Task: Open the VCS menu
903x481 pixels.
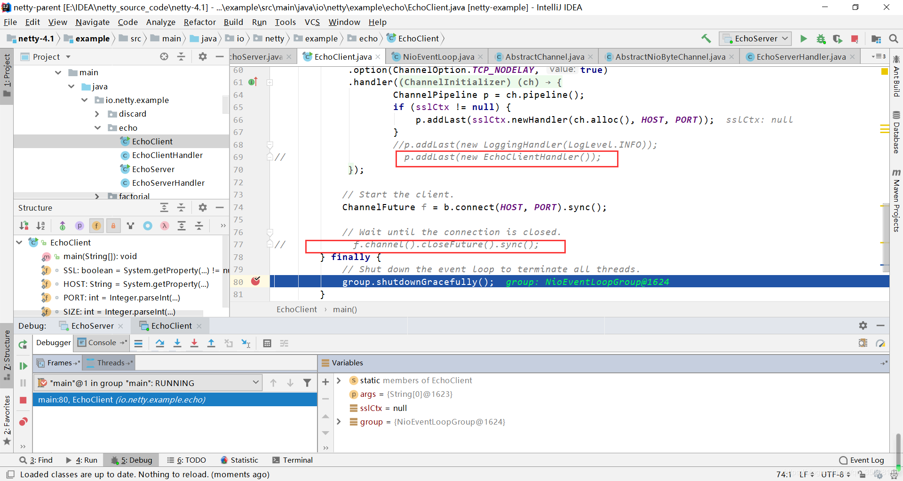Action: point(312,22)
